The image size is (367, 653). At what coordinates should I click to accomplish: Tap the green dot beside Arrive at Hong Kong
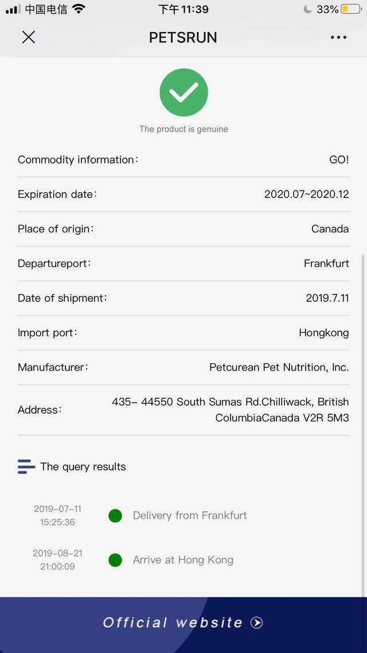pos(115,560)
